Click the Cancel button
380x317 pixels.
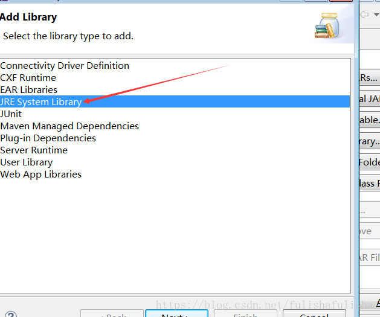tap(314, 313)
